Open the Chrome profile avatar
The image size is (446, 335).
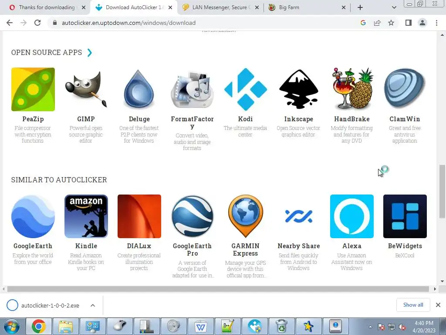[422, 23]
